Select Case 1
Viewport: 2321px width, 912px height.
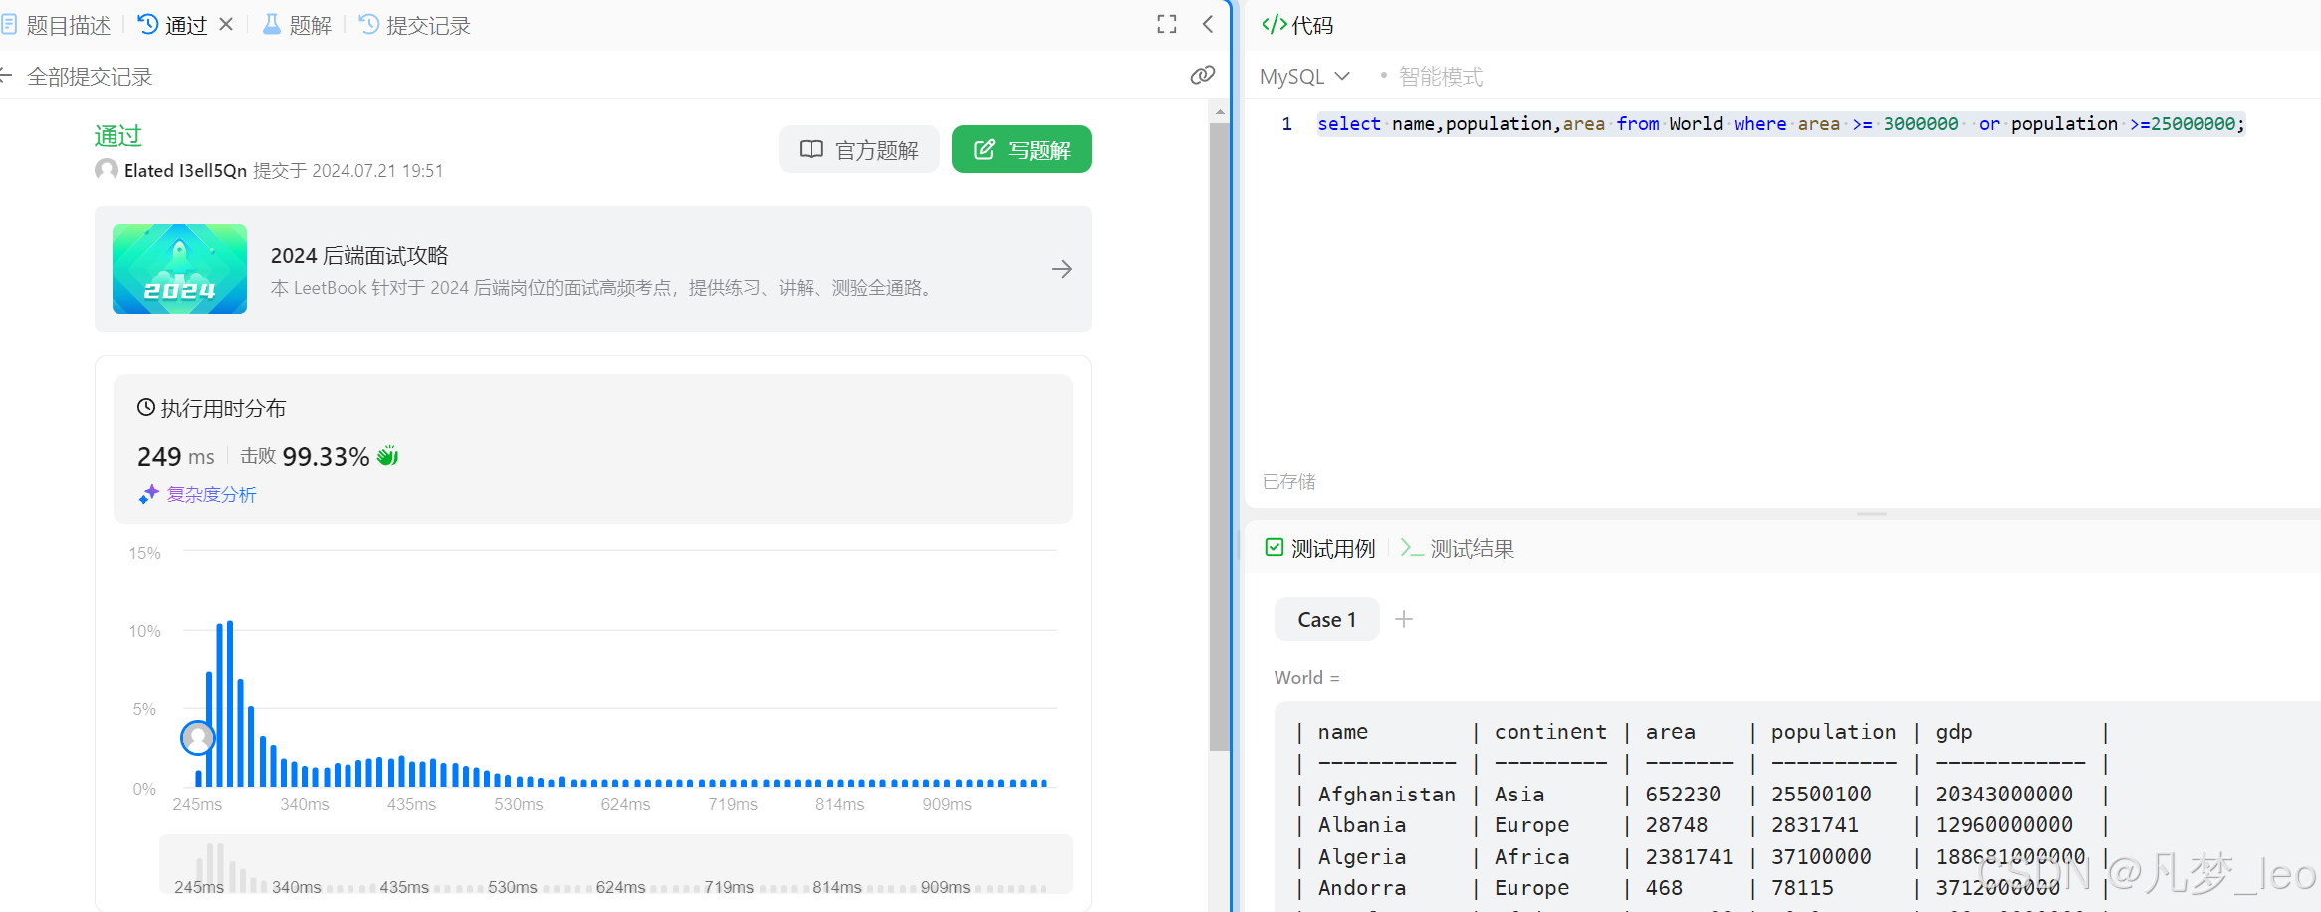(x=1327, y=619)
